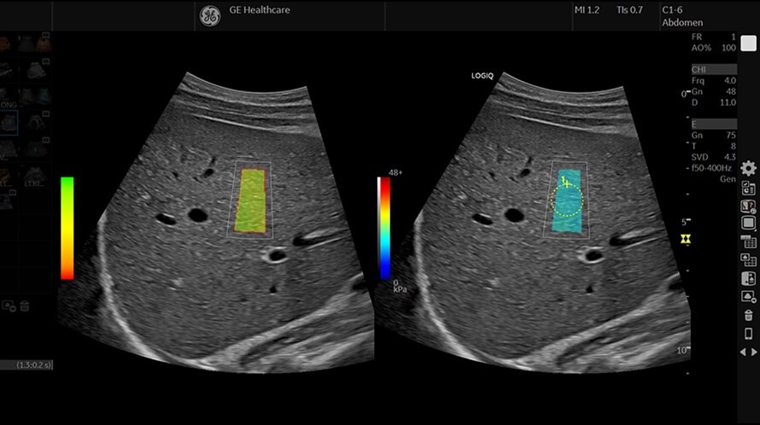Click the add-image icon with plus badge
760x425 pixels.
[748, 297]
